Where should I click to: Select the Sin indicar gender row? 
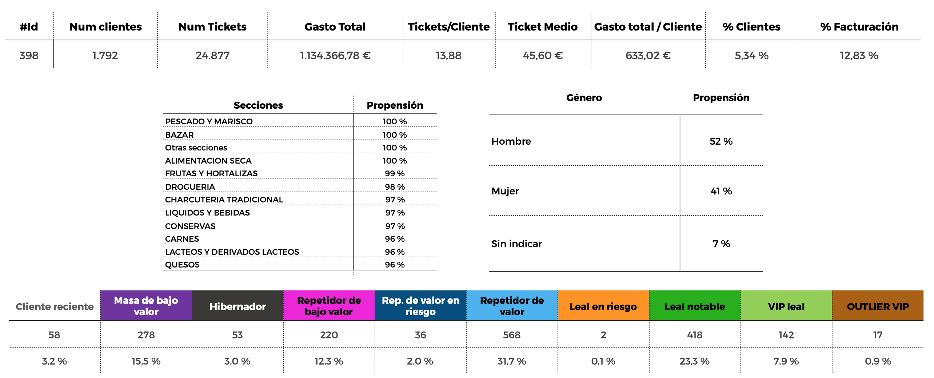pyautogui.click(x=516, y=244)
